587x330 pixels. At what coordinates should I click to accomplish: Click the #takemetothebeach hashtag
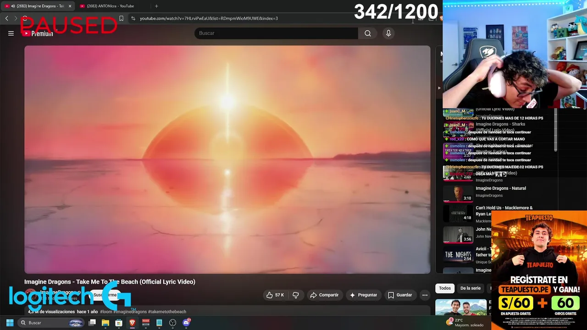(167, 312)
